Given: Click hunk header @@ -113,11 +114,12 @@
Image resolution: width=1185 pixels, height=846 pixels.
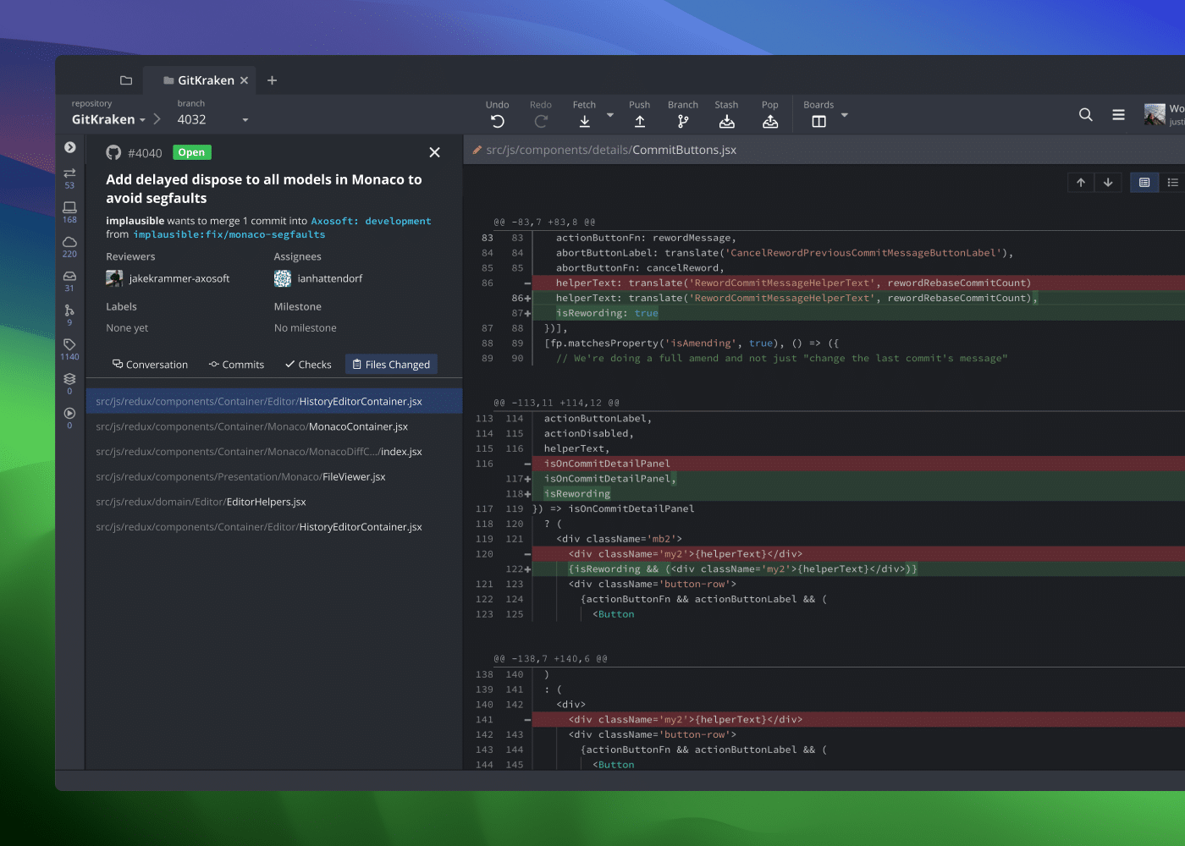Looking at the screenshot, I should pos(556,403).
